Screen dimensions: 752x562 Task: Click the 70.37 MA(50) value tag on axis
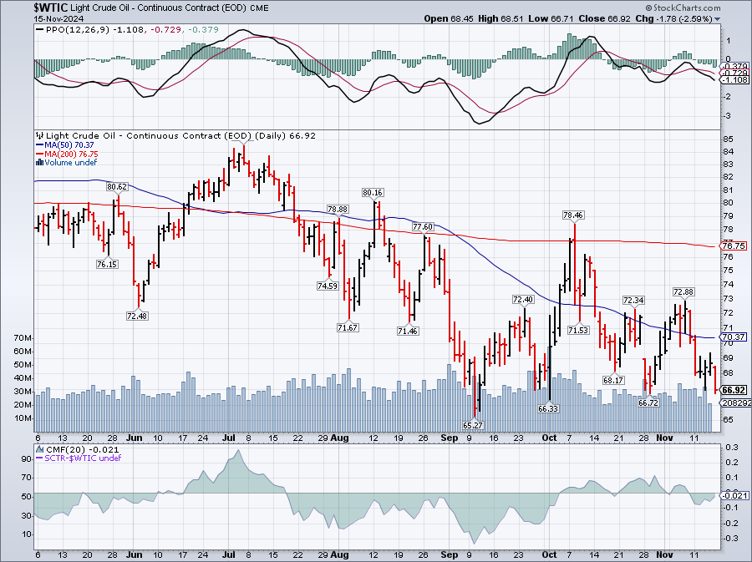733,337
